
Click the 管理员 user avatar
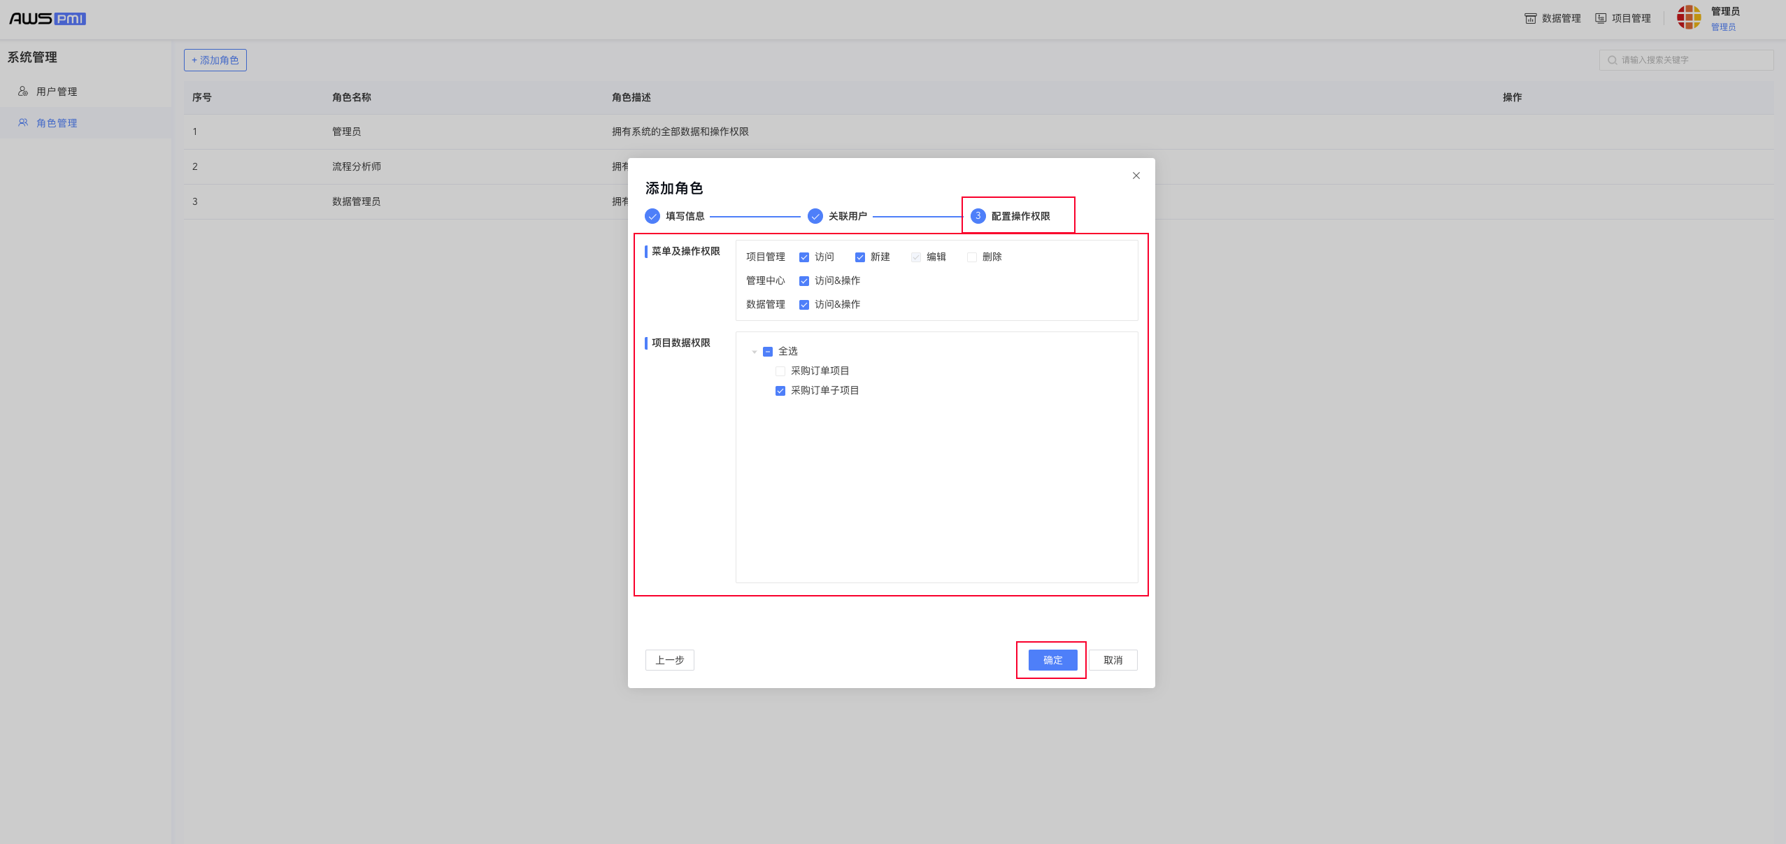(1689, 17)
